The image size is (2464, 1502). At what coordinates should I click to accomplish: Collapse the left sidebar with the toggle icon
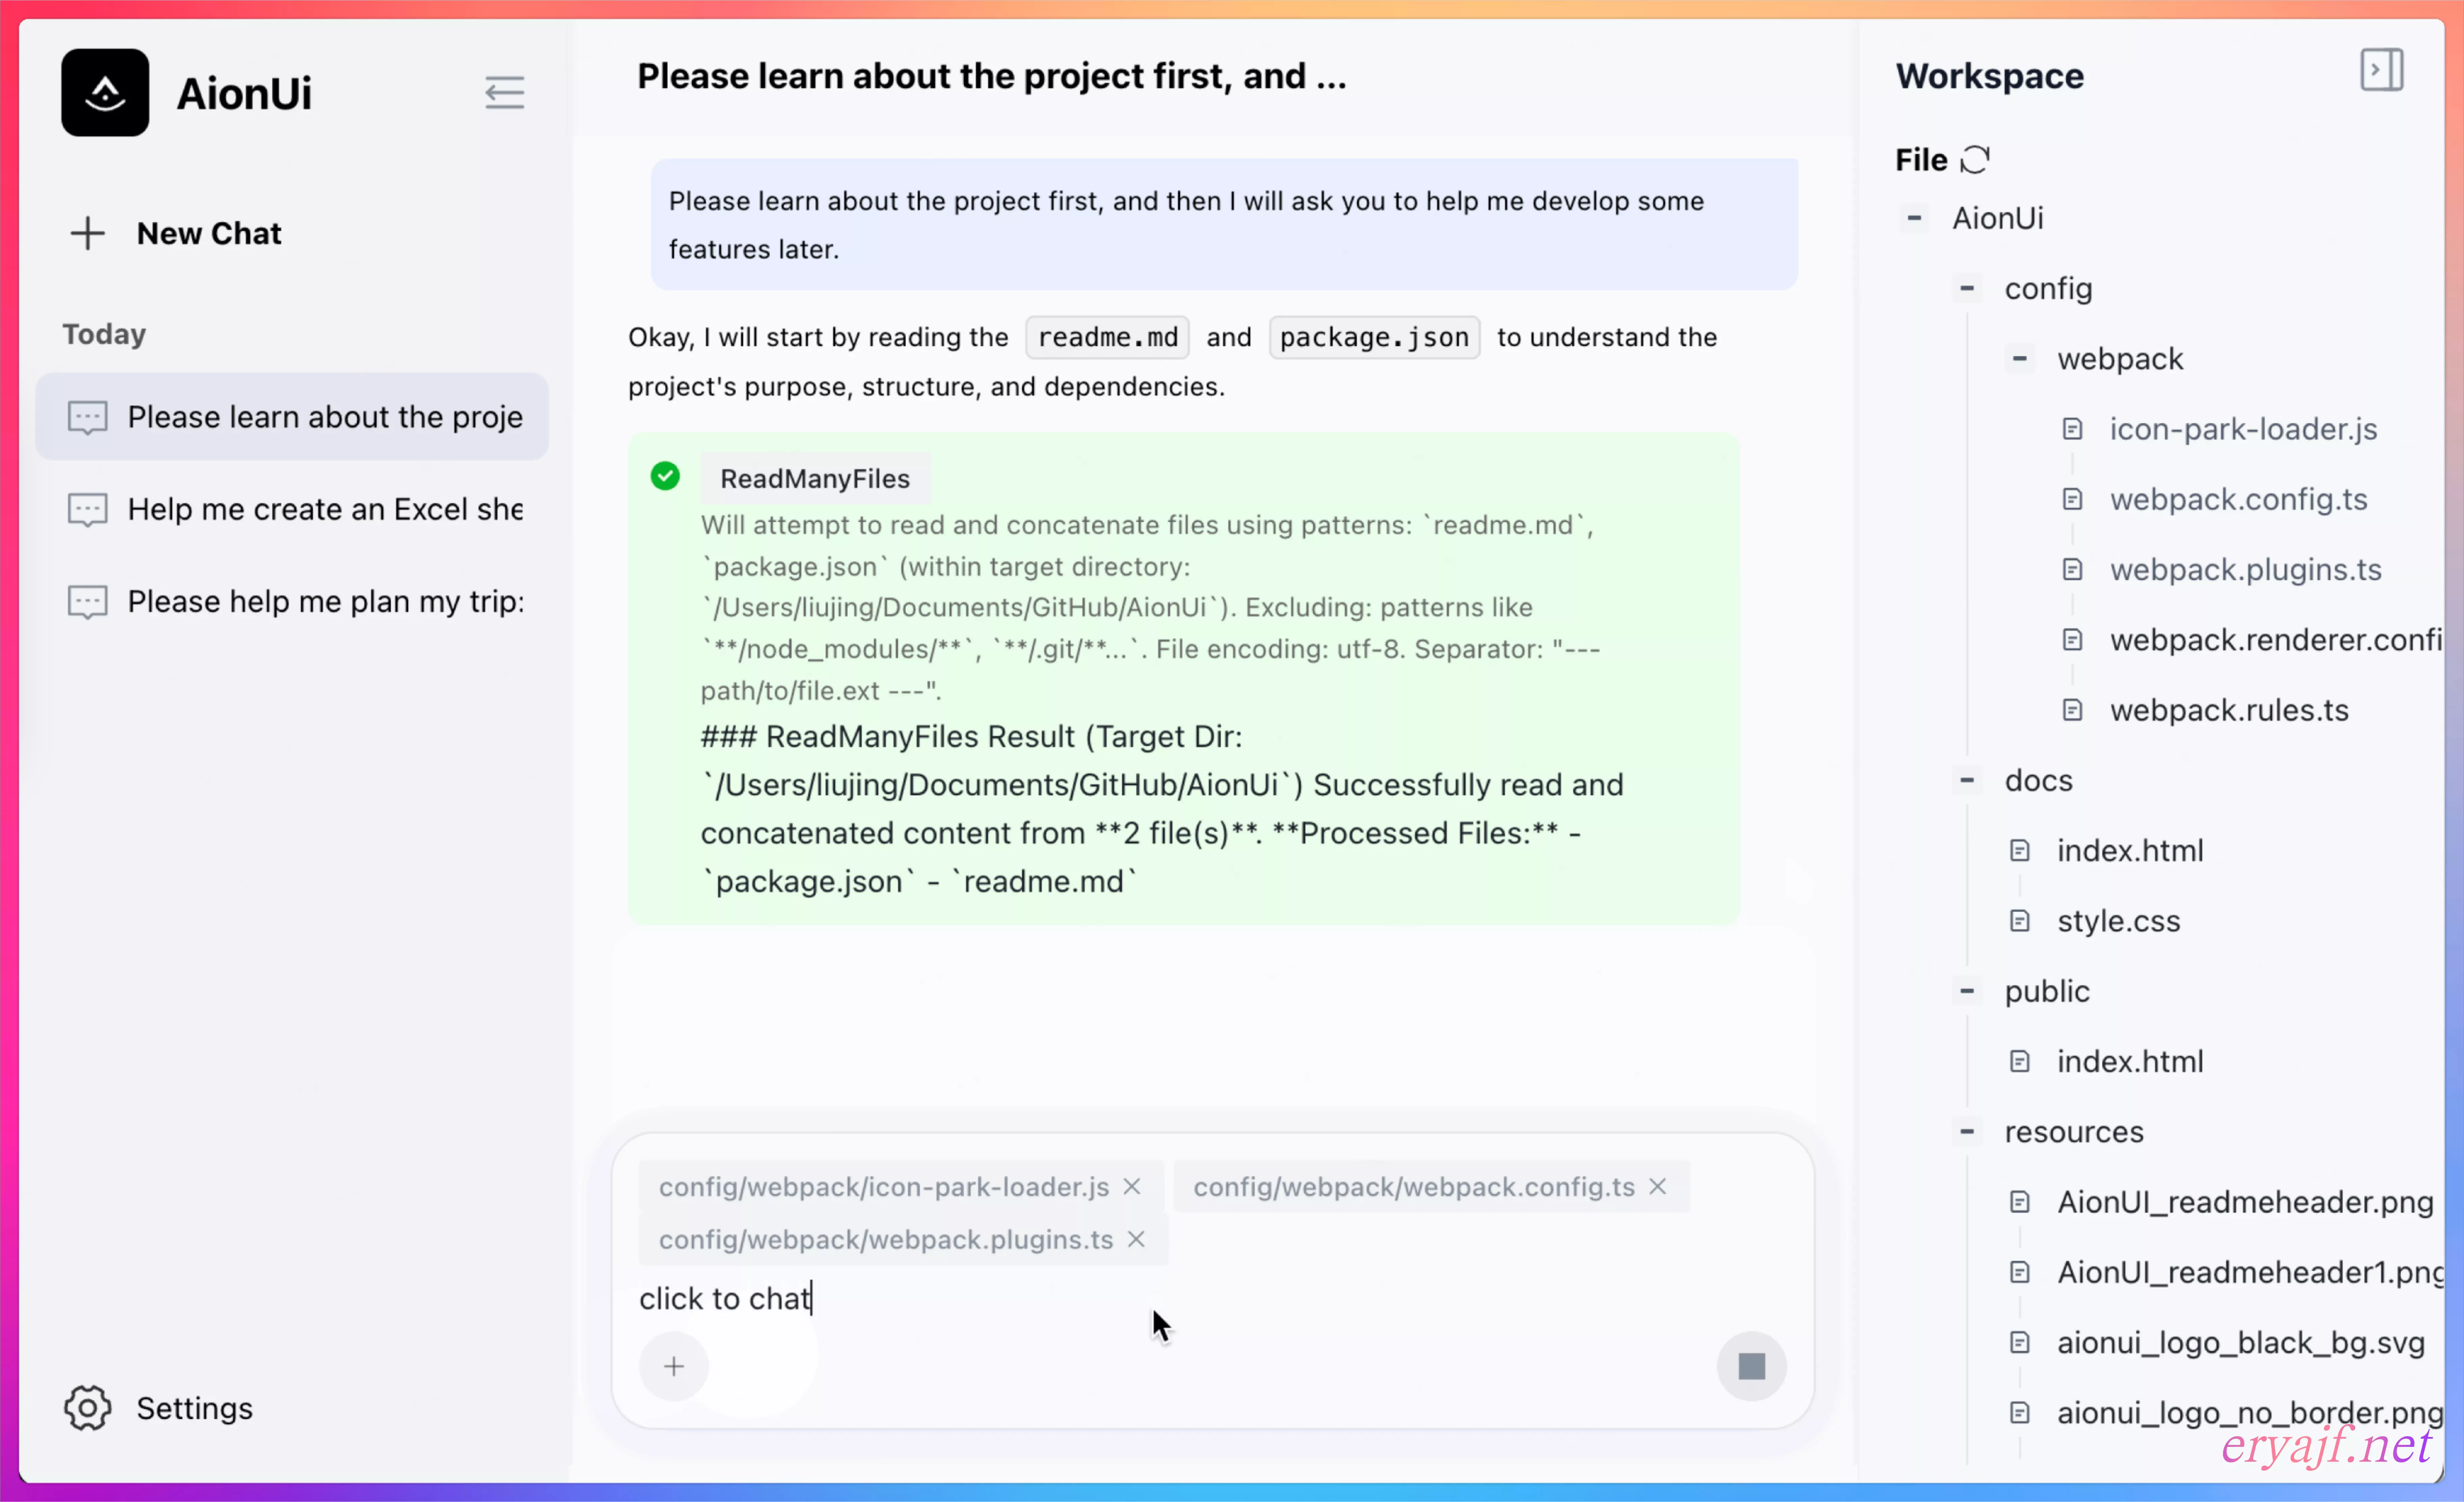[505, 93]
